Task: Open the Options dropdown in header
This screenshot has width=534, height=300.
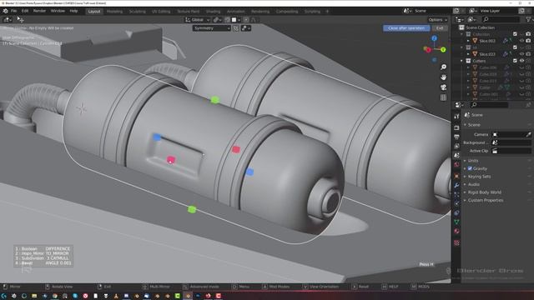Action: pyautogui.click(x=437, y=20)
